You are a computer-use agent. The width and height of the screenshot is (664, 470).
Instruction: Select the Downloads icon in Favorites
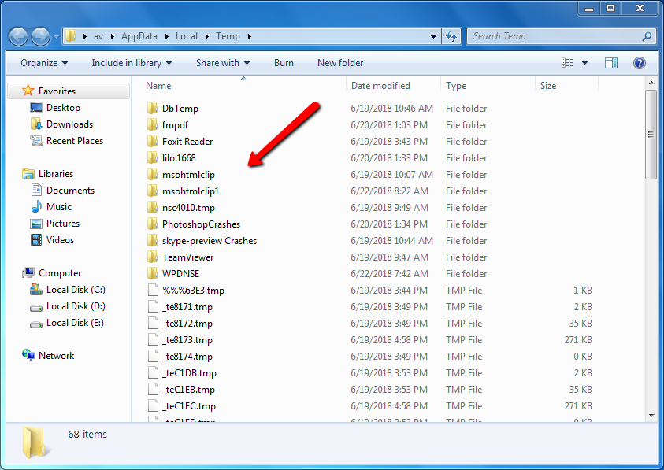(36, 124)
